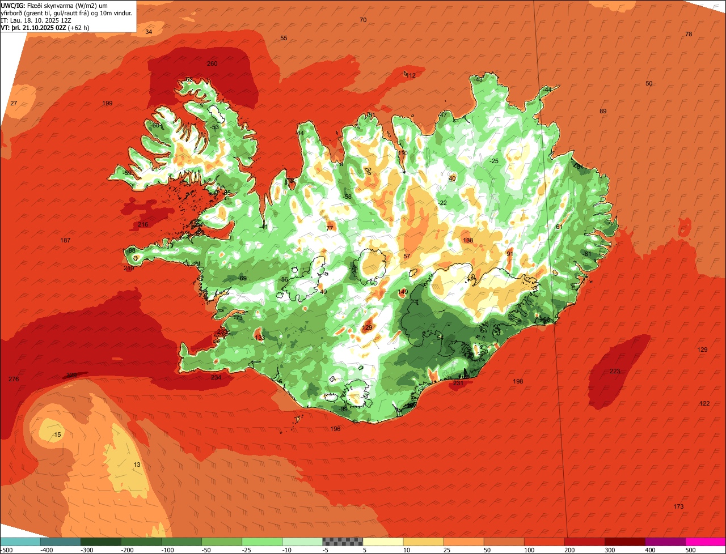Click the teal -400 to -300 legend segment
Image resolution: width=726 pixels, height=554 pixels.
point(60,542)
